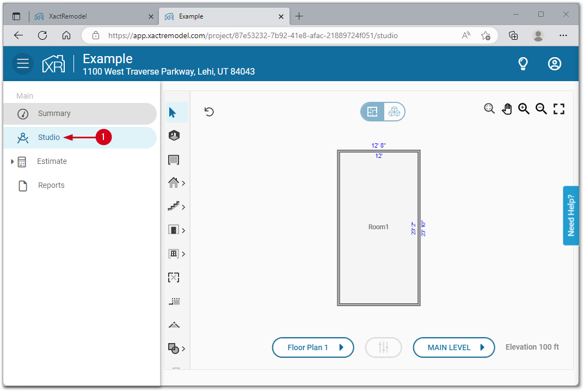Open the Reports page
Viewport: 584px width, 391px height.
(x=51, y=185)
